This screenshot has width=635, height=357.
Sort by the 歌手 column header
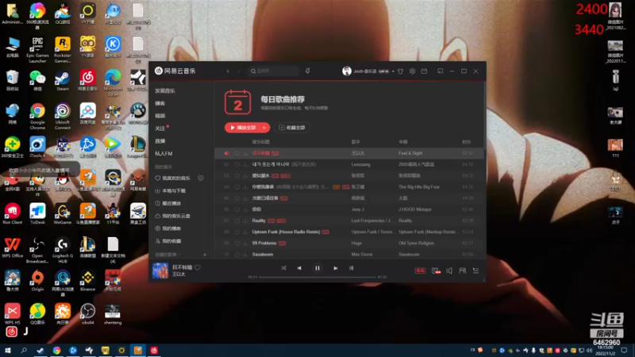click(356, 142)
